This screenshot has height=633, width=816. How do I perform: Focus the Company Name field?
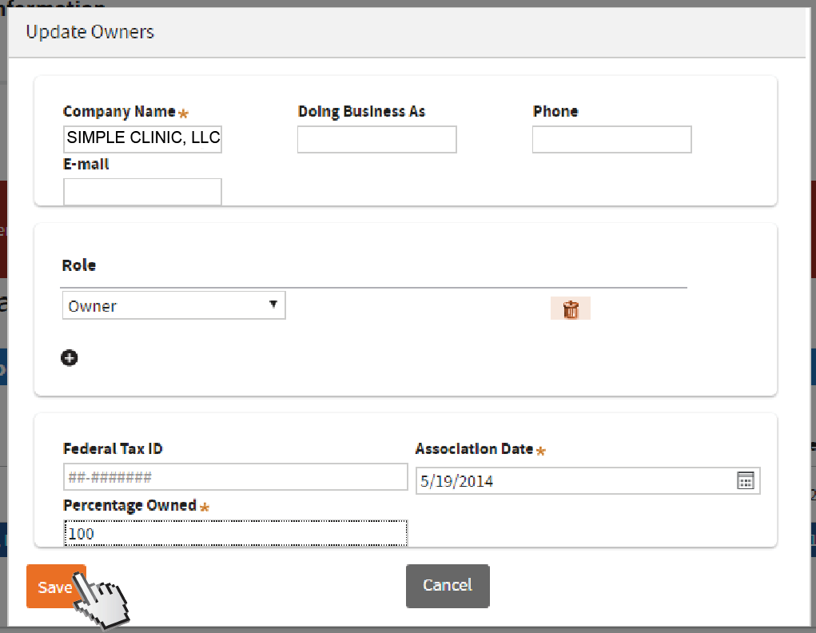(142, 138)
